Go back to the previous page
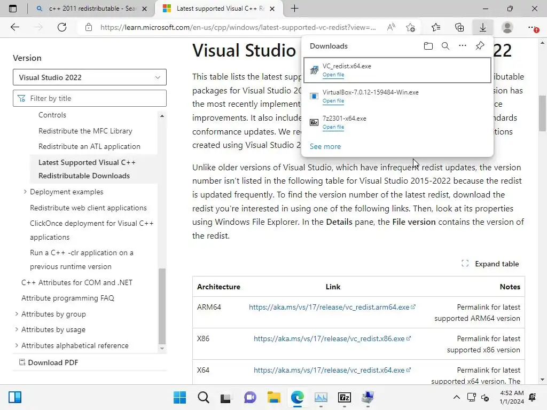 [14, 27]
